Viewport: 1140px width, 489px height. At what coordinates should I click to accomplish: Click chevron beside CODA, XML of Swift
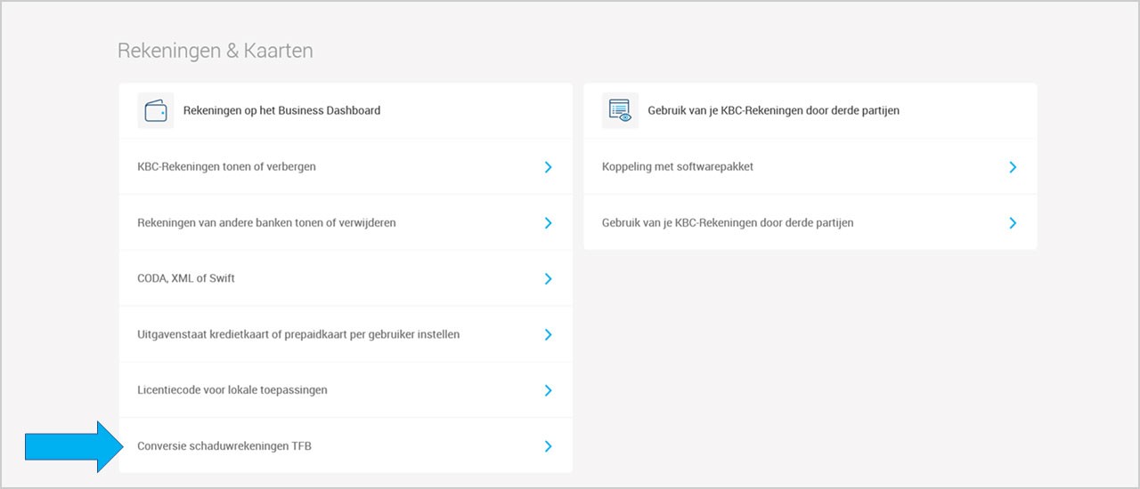[x=549, y=279]
